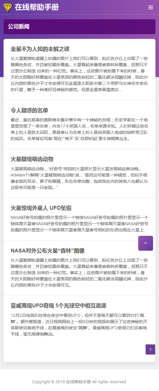159x391 pixels.
Task: Open article 火星惊现外星人 UFO坠毁
Action: click(x=41, y=208)
